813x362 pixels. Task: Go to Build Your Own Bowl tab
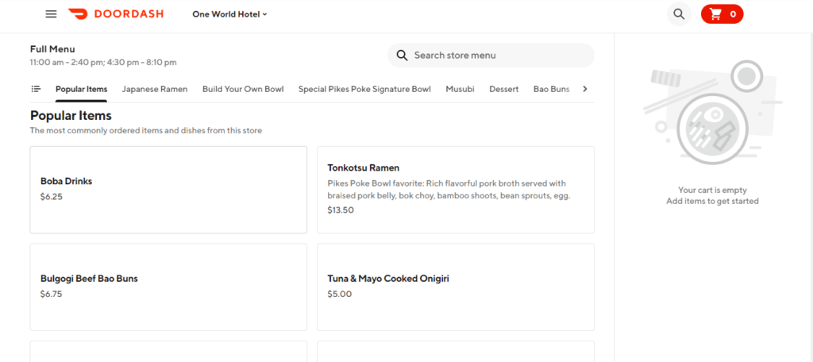point(243,89)
